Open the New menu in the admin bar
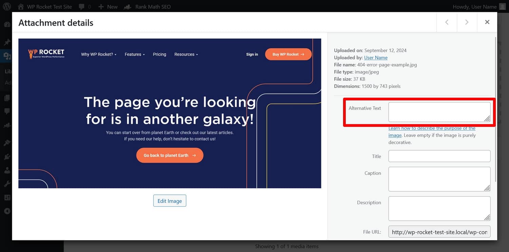This screenshot has height=252, width=509. (108, 6)
